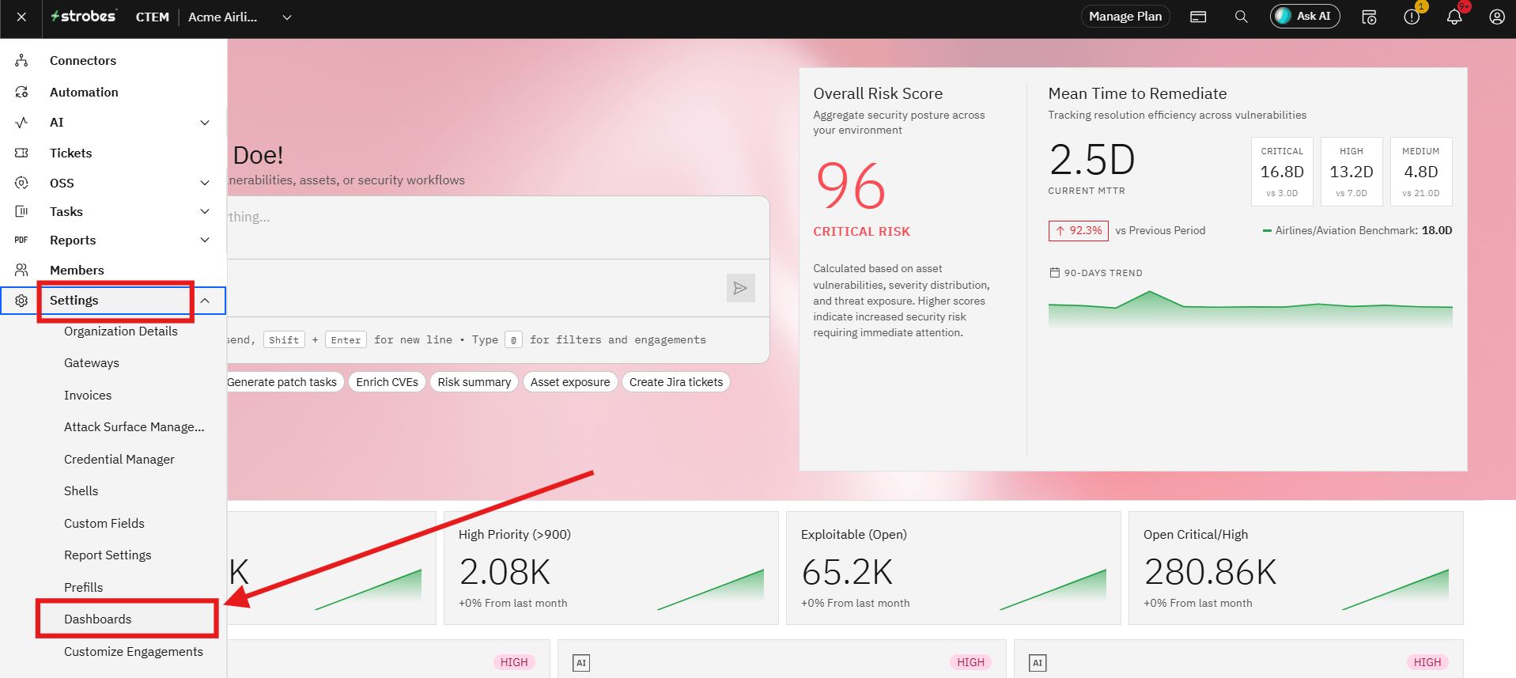Expand the OSS menu chevron
This screenshot has height=678, width=1516.
[x=205, y=183]
